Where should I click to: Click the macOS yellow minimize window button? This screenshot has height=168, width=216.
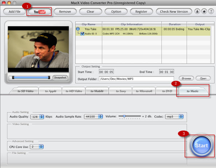9,3
